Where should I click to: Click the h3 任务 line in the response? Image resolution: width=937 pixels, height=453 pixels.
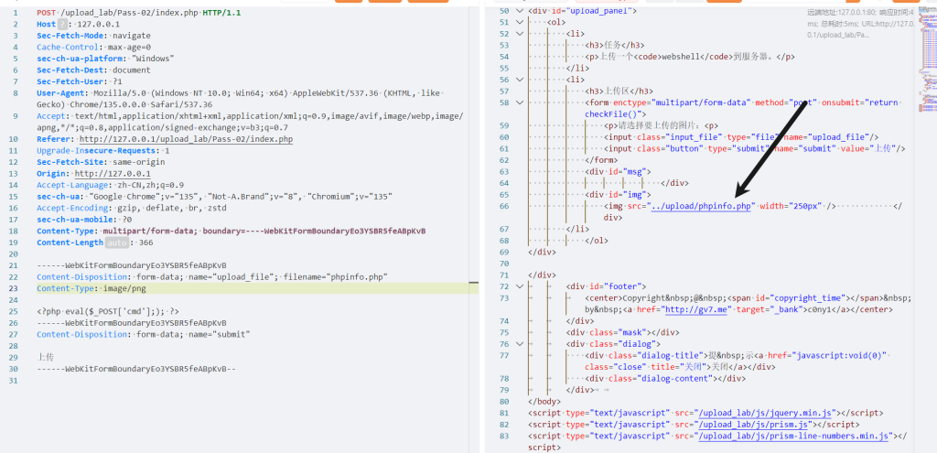614,45
